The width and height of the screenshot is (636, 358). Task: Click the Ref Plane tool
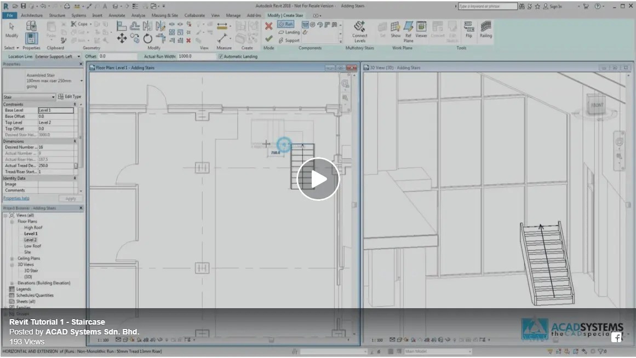(x=408, y=32)
